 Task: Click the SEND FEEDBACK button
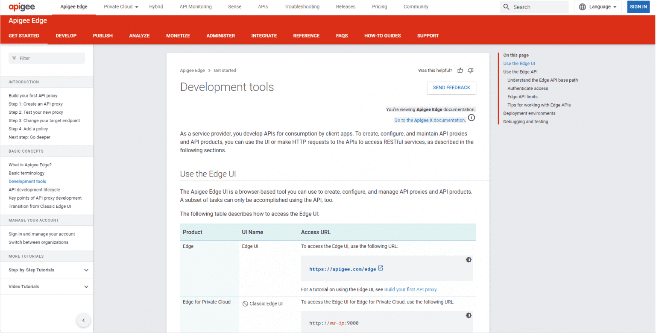(451, 88)
